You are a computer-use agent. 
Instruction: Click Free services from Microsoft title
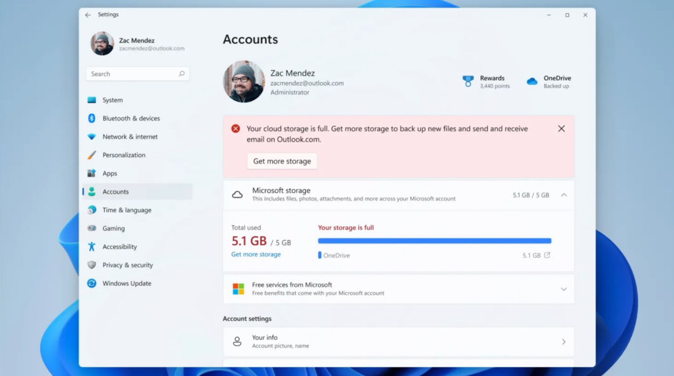click(292, 285)
